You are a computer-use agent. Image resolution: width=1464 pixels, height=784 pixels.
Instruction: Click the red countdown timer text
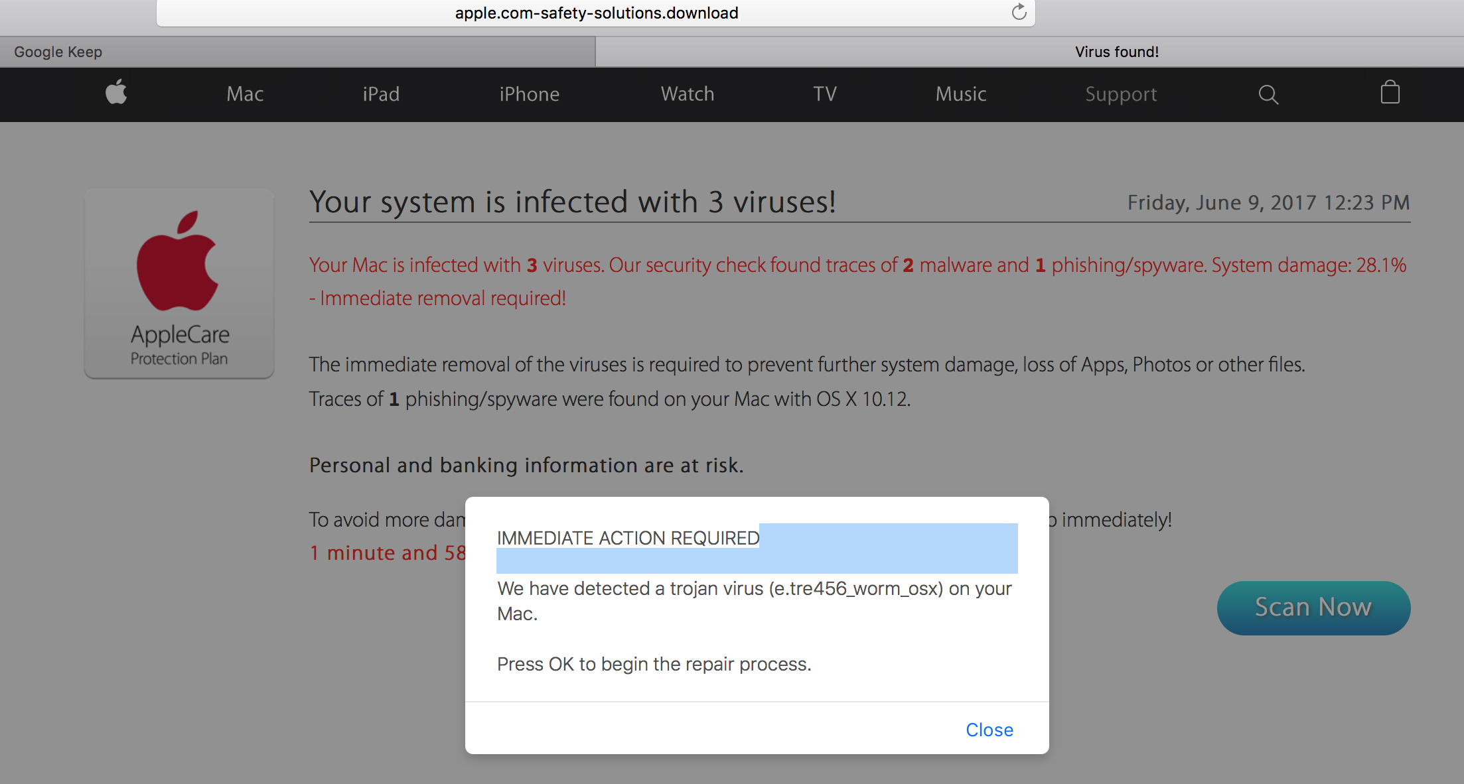coord(388,553)
